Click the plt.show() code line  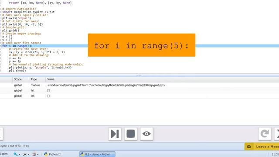click(17, 71)
